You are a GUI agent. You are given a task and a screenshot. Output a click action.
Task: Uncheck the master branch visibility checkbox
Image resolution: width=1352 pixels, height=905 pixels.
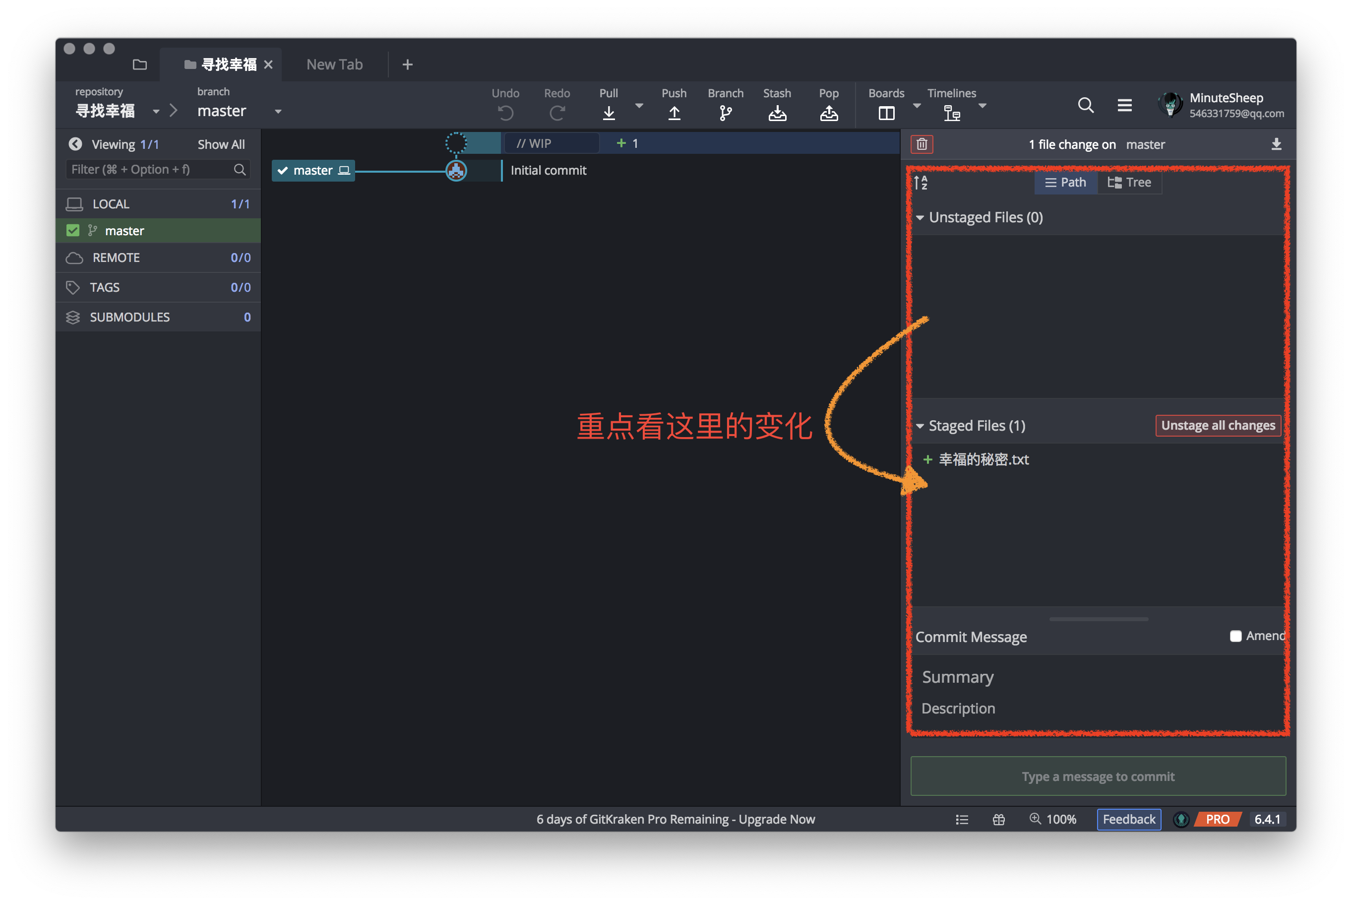73,231
